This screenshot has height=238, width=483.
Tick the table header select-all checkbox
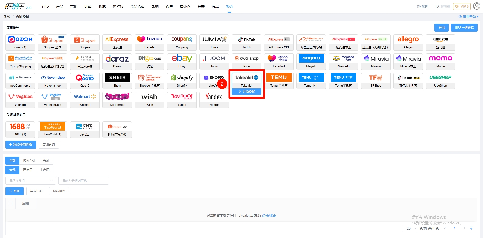point(11,203)
